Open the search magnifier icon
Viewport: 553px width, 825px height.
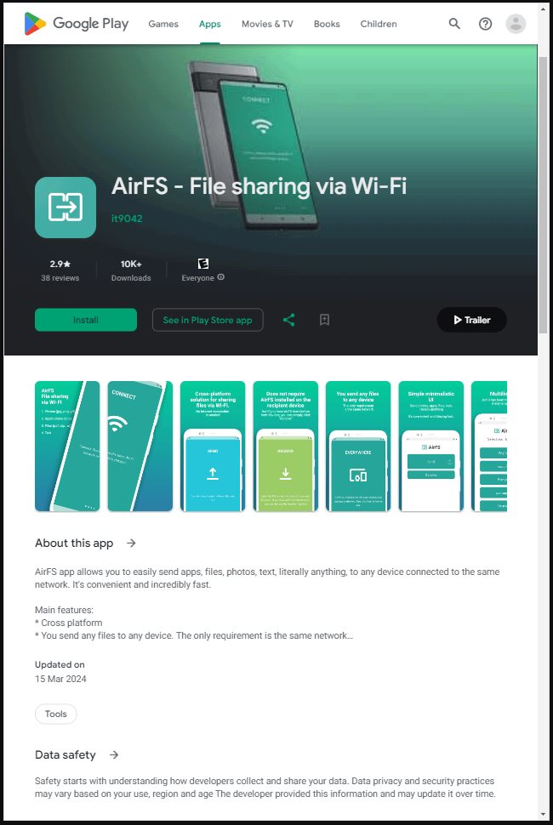click(x=454, y=24)
